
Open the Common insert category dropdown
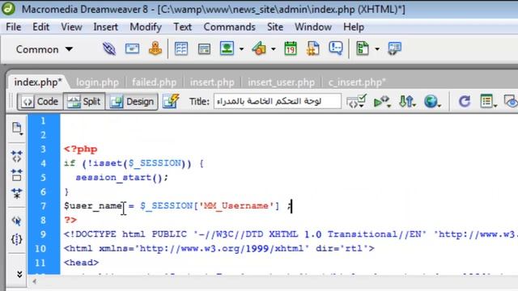pos(45,49)
